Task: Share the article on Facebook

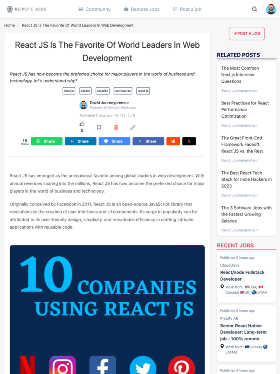Action: tap(148, 141)
